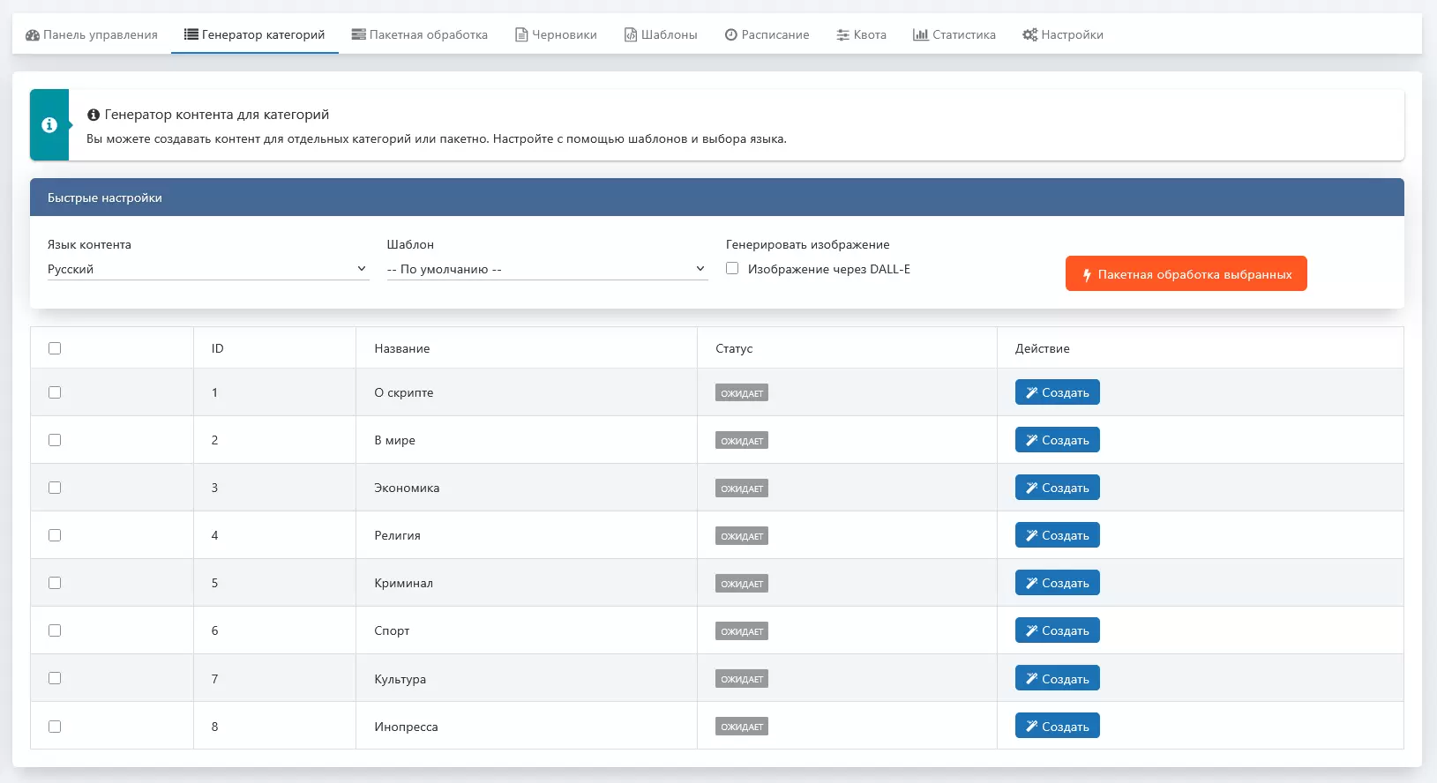Click the envelope icon beside Пакетная обработка
The height and width of the screenshot is (783, 1437).
coord(358,35)
